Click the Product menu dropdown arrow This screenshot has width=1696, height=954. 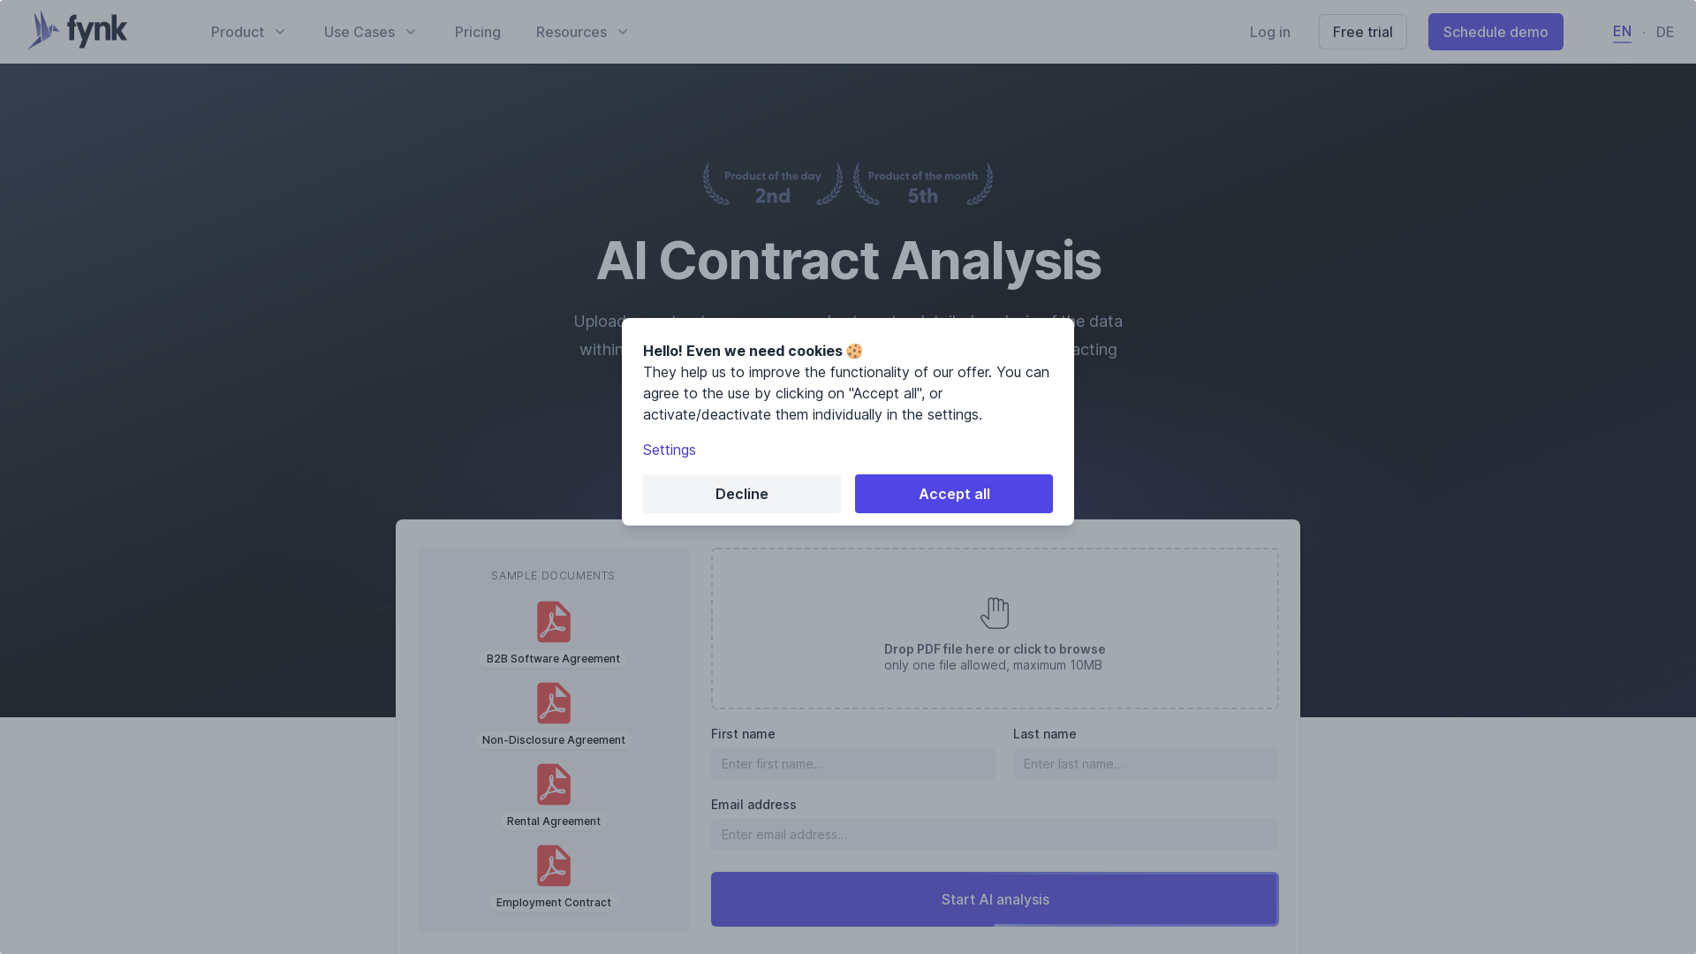click(x=281, y=32)
